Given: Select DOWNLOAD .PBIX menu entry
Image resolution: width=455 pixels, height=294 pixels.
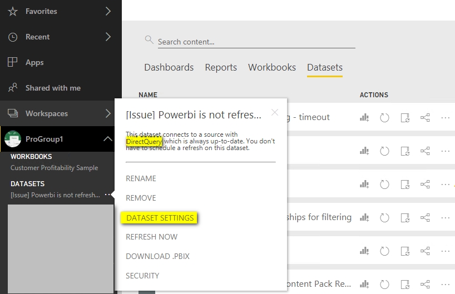Looking at the screenshot, I should tap(157, 256).
